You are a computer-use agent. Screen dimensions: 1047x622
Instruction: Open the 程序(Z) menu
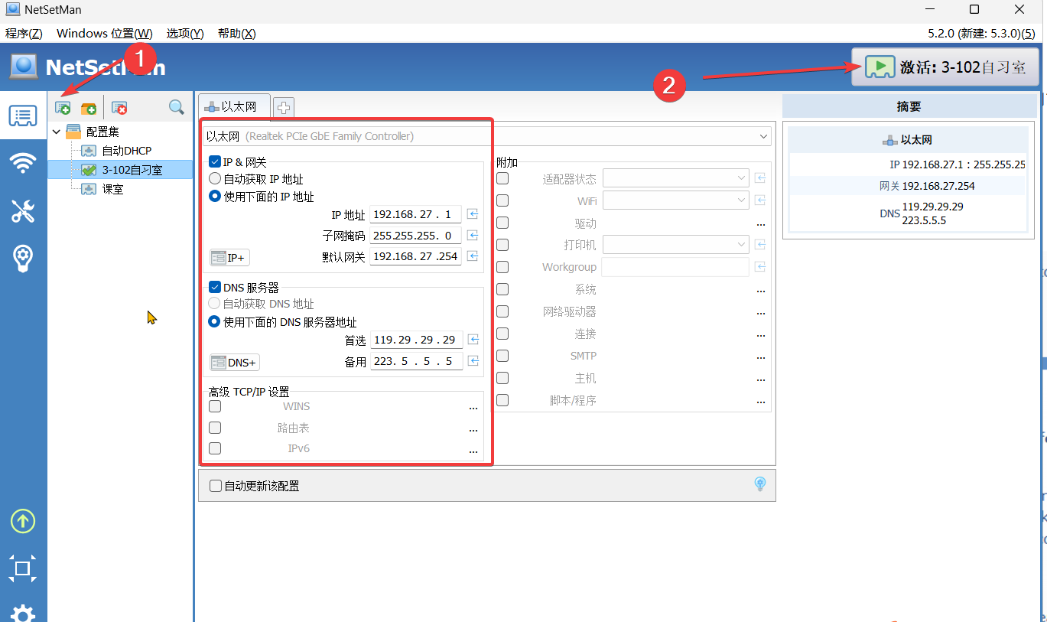point(24,34)
